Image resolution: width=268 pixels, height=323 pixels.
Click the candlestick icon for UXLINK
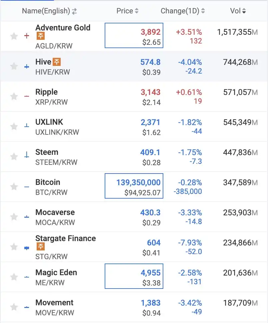(27, 125)
